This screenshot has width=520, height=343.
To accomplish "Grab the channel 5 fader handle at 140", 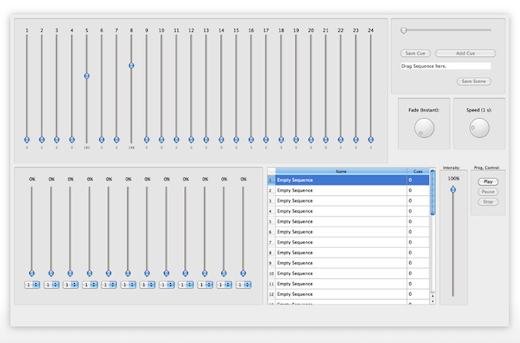I will pos(87,76).
